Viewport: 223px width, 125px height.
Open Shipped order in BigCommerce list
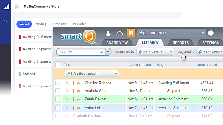29,74
